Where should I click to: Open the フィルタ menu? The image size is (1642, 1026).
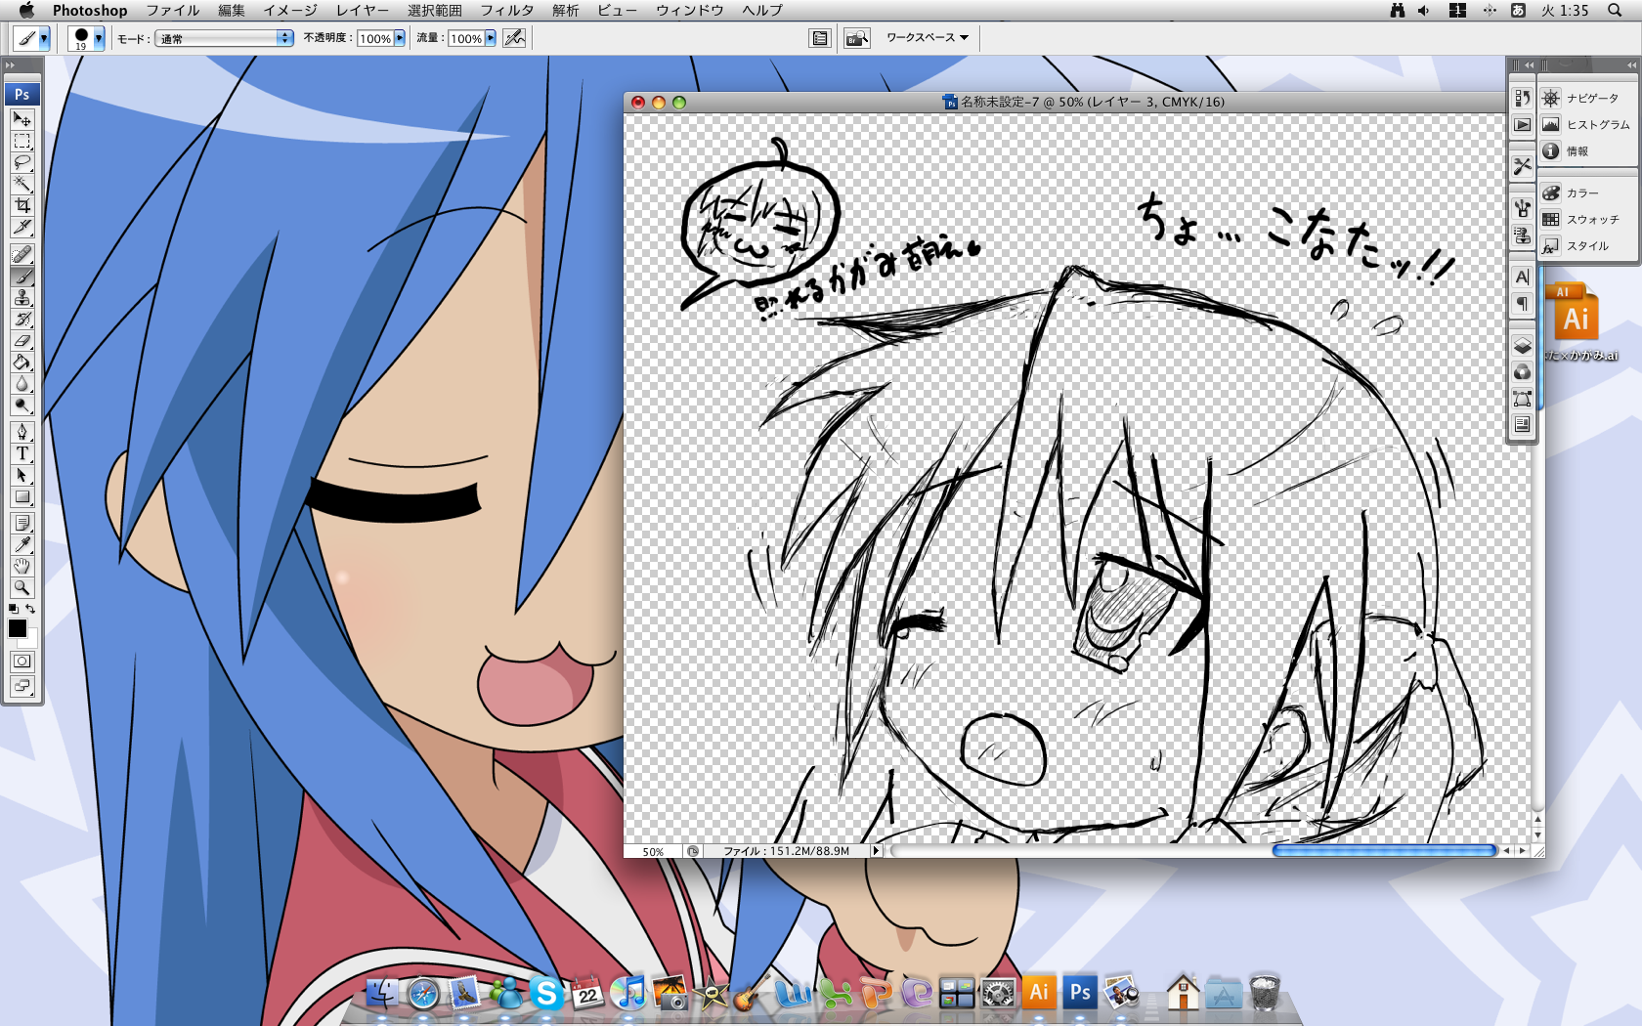coord(506,10)
